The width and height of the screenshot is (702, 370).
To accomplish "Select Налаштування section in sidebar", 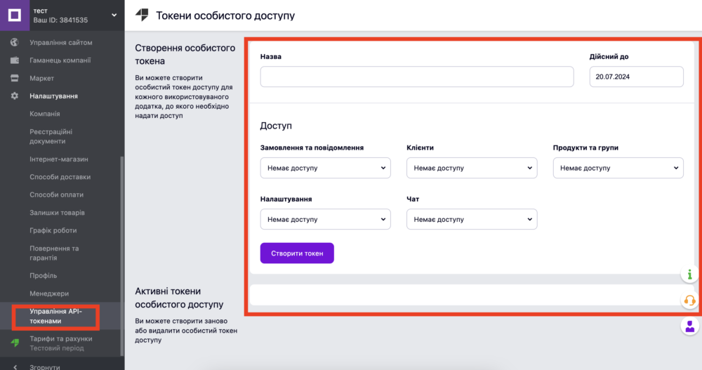I will tap(54, 96).
